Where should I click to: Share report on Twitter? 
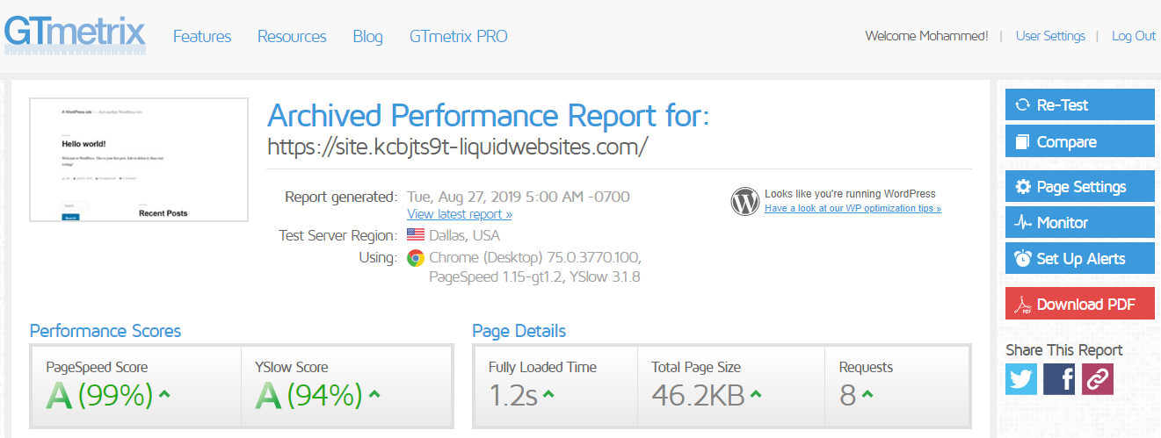(1021, 379)
